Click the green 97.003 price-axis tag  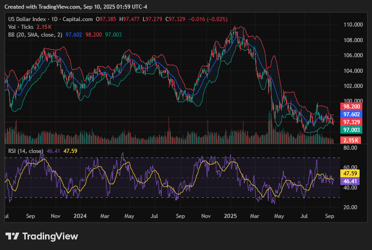(x=351, y=130)
